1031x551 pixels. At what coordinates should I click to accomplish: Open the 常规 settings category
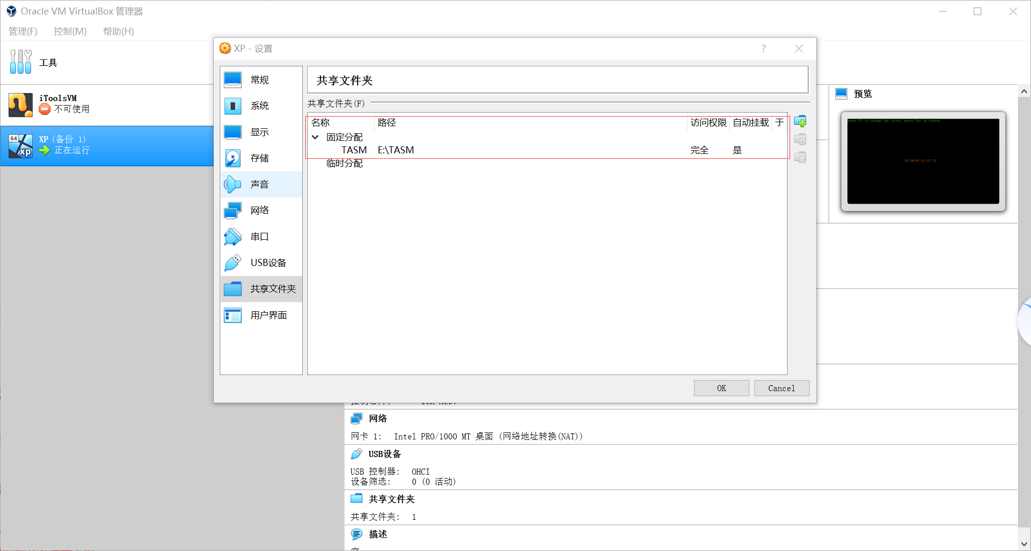(261, 80)
